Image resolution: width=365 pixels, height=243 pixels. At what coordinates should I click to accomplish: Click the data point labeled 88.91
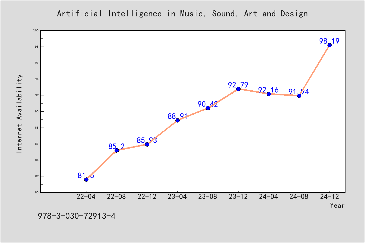point(177,120)
